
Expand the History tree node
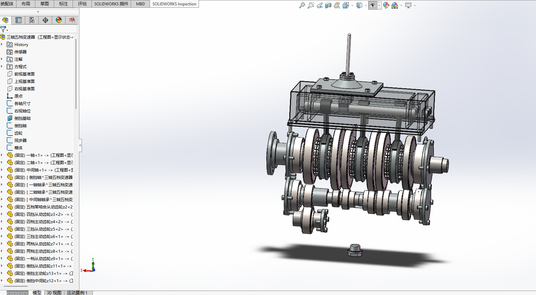click(x=2, y=44)
